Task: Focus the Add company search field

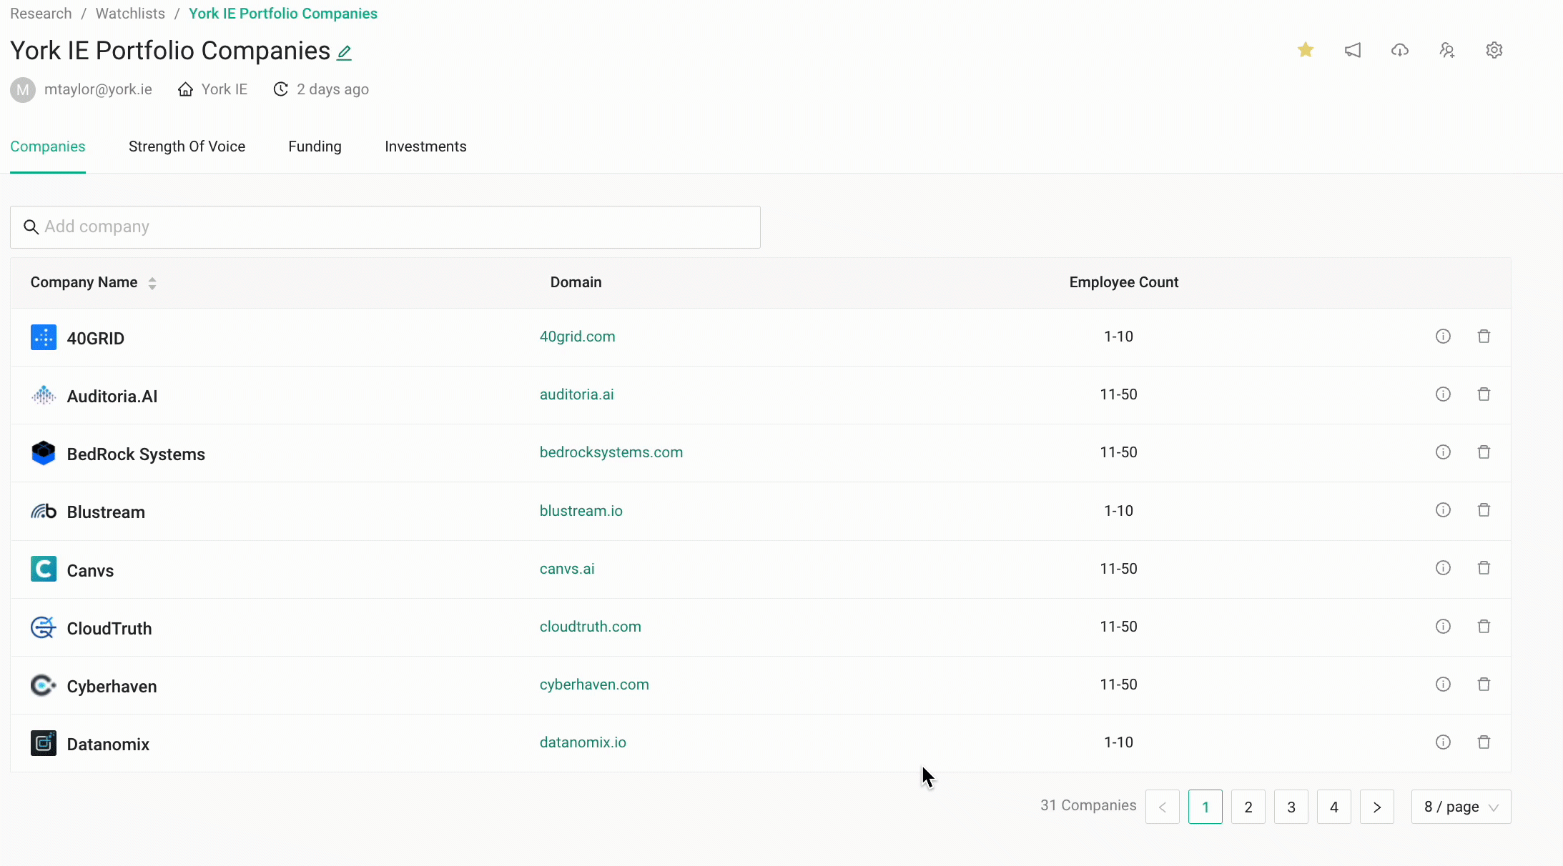Action: [x=385, y=227]
